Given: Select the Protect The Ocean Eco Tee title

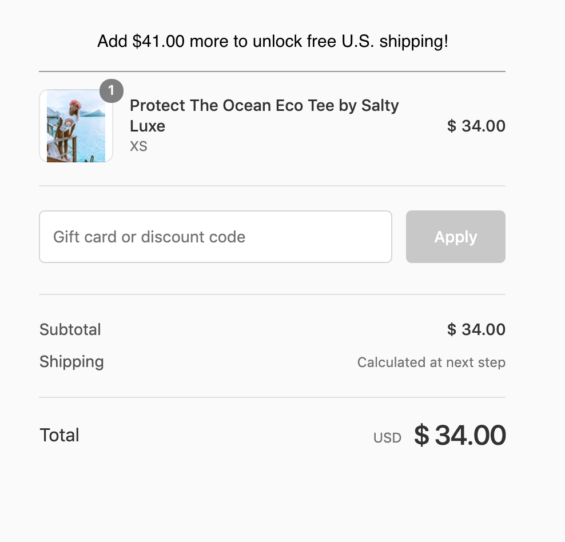Looking at the screenshot, I should point(264,106).
